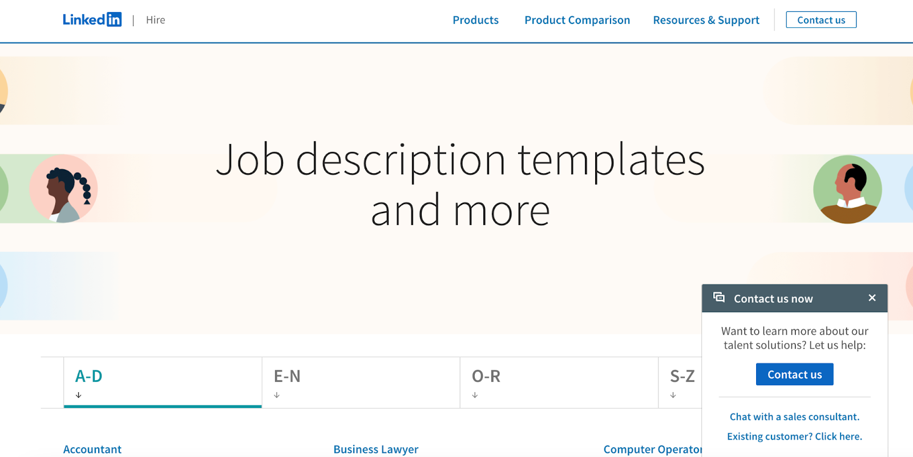The height and width of the screenshot is (457, 913).
Task: Select the chat bubble icon in Contact panel
Action: click(x=718, y=297)
